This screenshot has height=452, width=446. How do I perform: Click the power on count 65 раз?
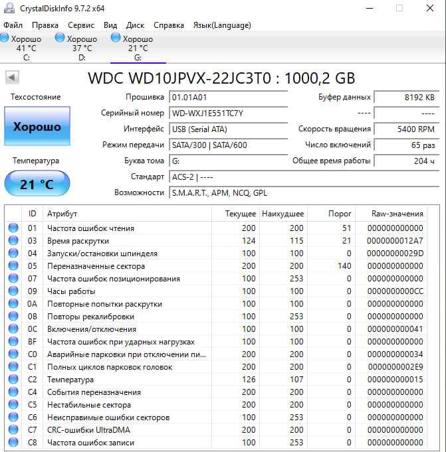point(407,145)
